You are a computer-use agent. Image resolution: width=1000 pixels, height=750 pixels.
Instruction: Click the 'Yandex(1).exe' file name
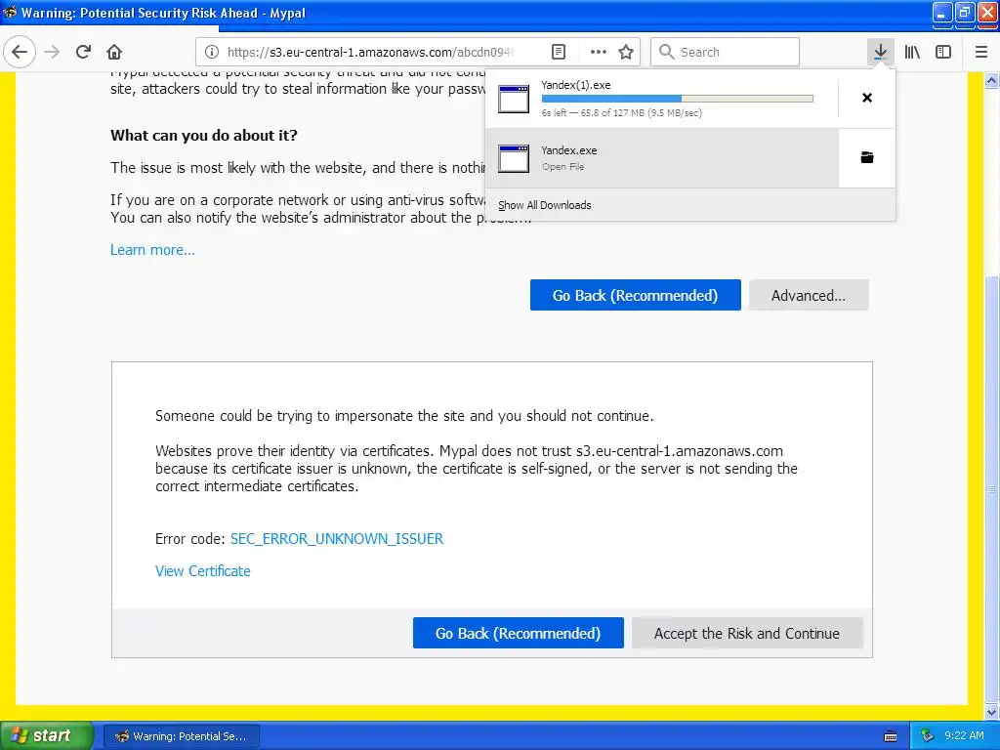point(576,85)
